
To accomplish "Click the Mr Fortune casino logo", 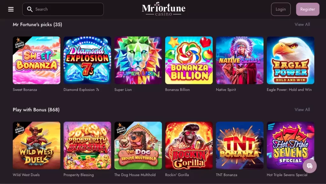I will [163, 9].
